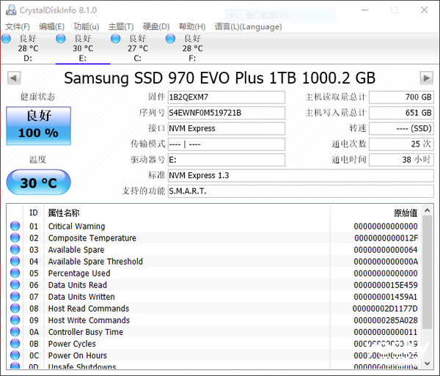Click status orb for Controller Busy Time row
Screen dimensions: 440x376
(x=15, y=332)
